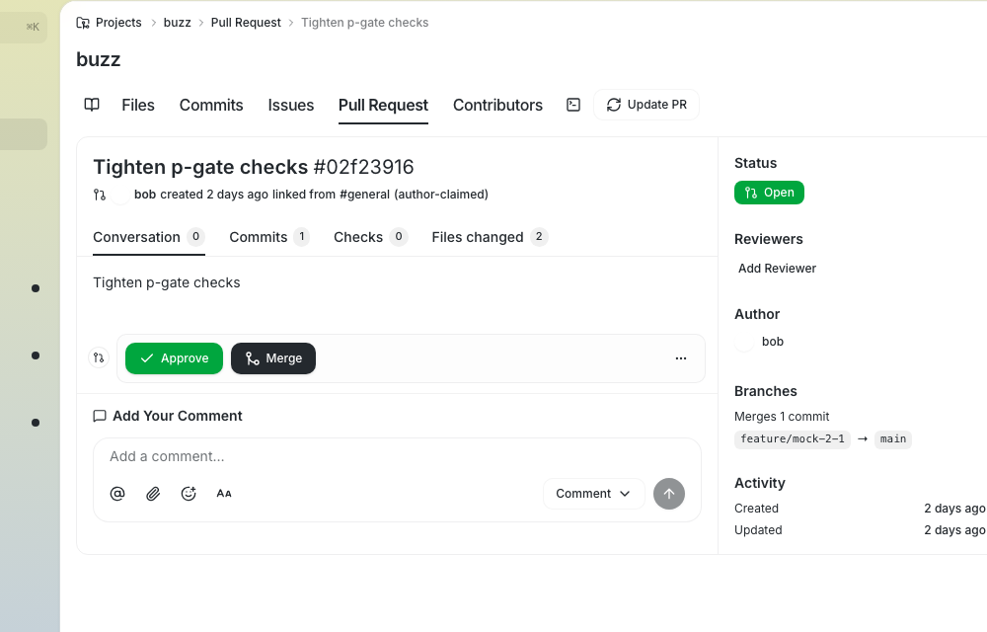987x632 pixels.
Task: Click author name bob in sidebar
Action: (773, 342)
